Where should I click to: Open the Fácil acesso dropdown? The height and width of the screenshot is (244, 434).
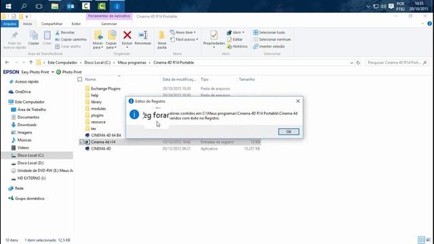point(184,39)
